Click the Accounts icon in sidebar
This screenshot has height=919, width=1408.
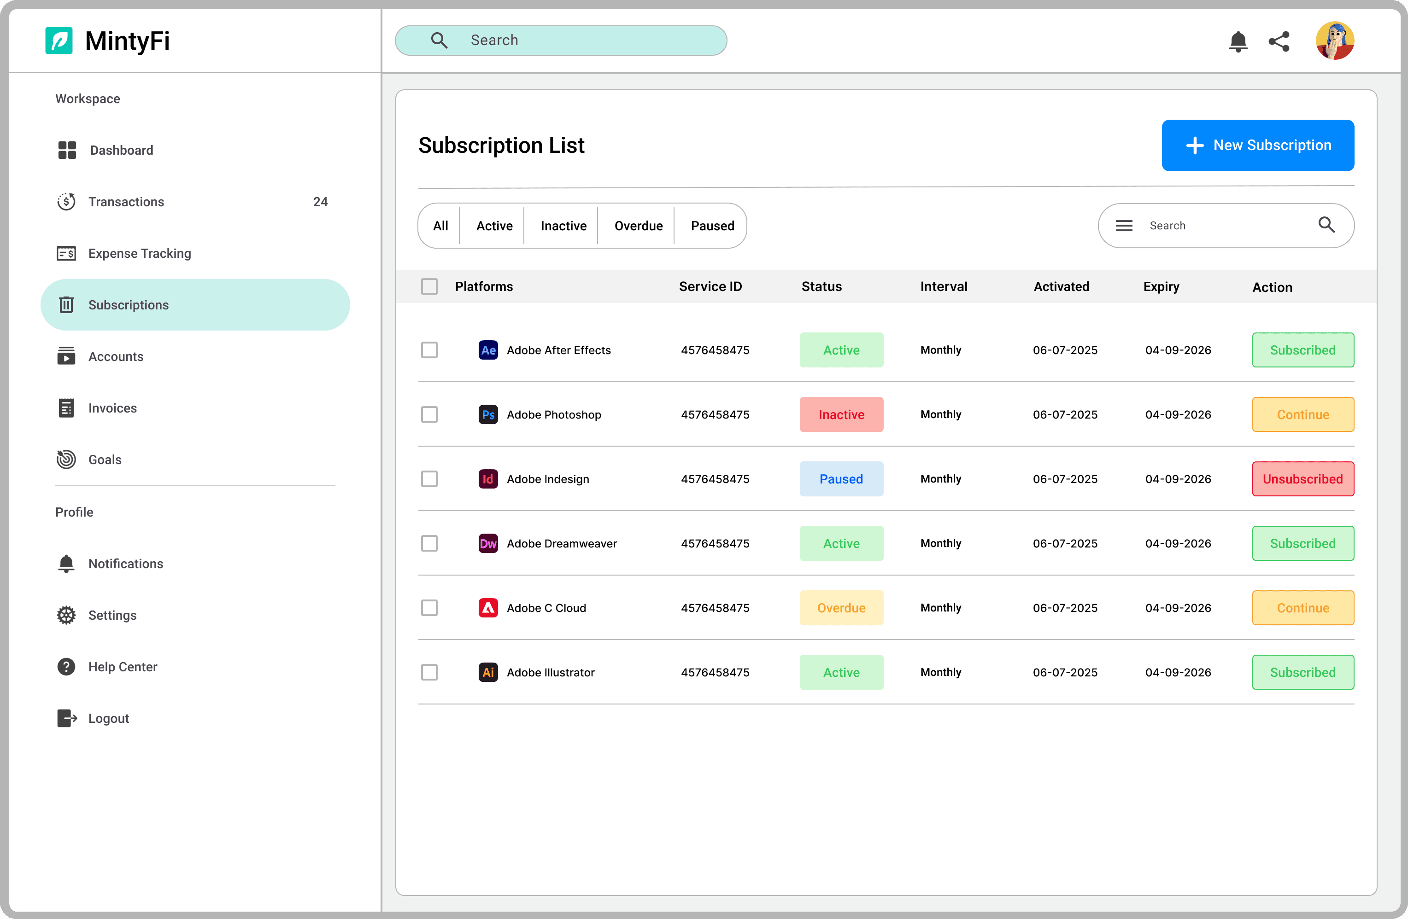[66, 356]
